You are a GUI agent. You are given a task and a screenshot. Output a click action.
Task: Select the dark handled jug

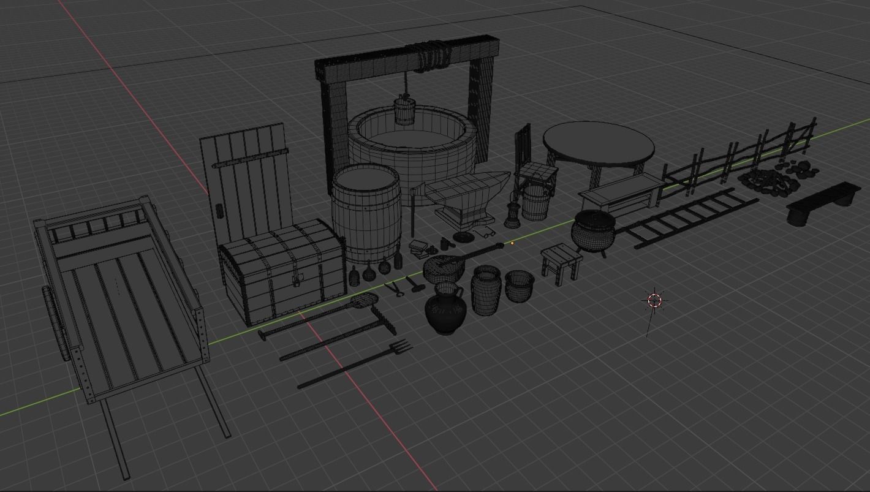(x=445, y=308)
